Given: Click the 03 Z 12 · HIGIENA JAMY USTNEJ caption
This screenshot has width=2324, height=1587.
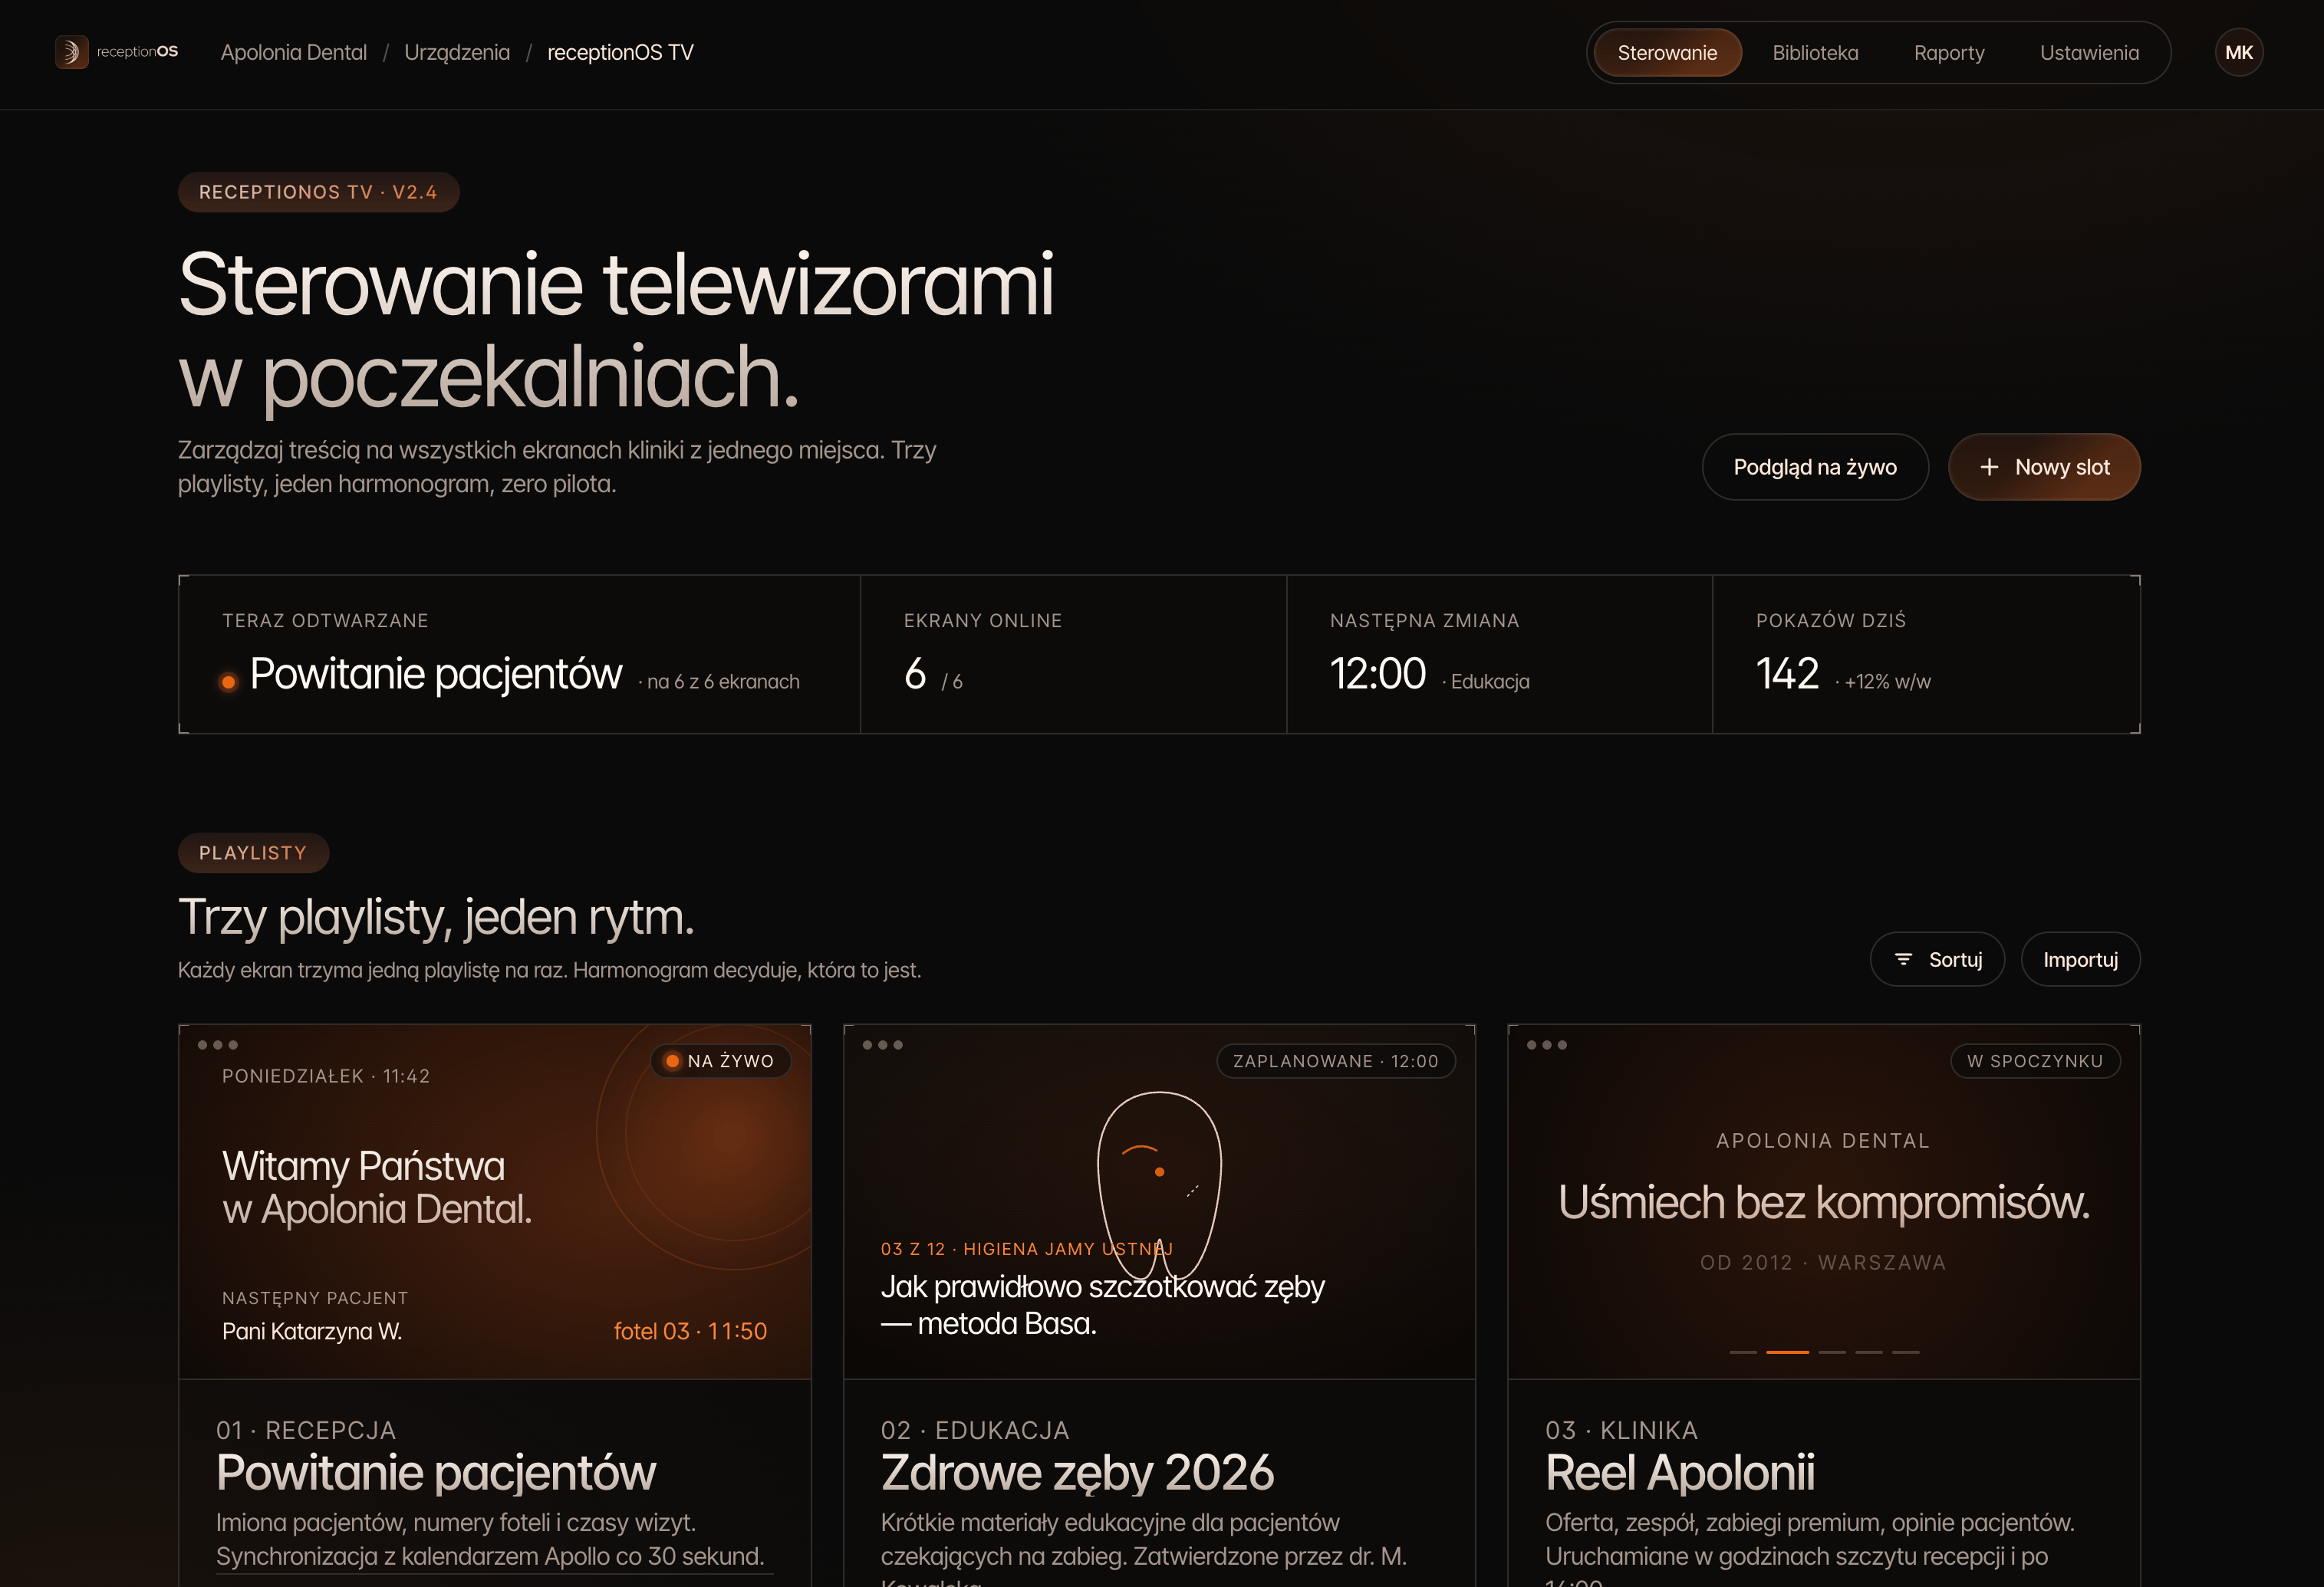Looking at the screenshot, I should click(x=1026, y=1249).
